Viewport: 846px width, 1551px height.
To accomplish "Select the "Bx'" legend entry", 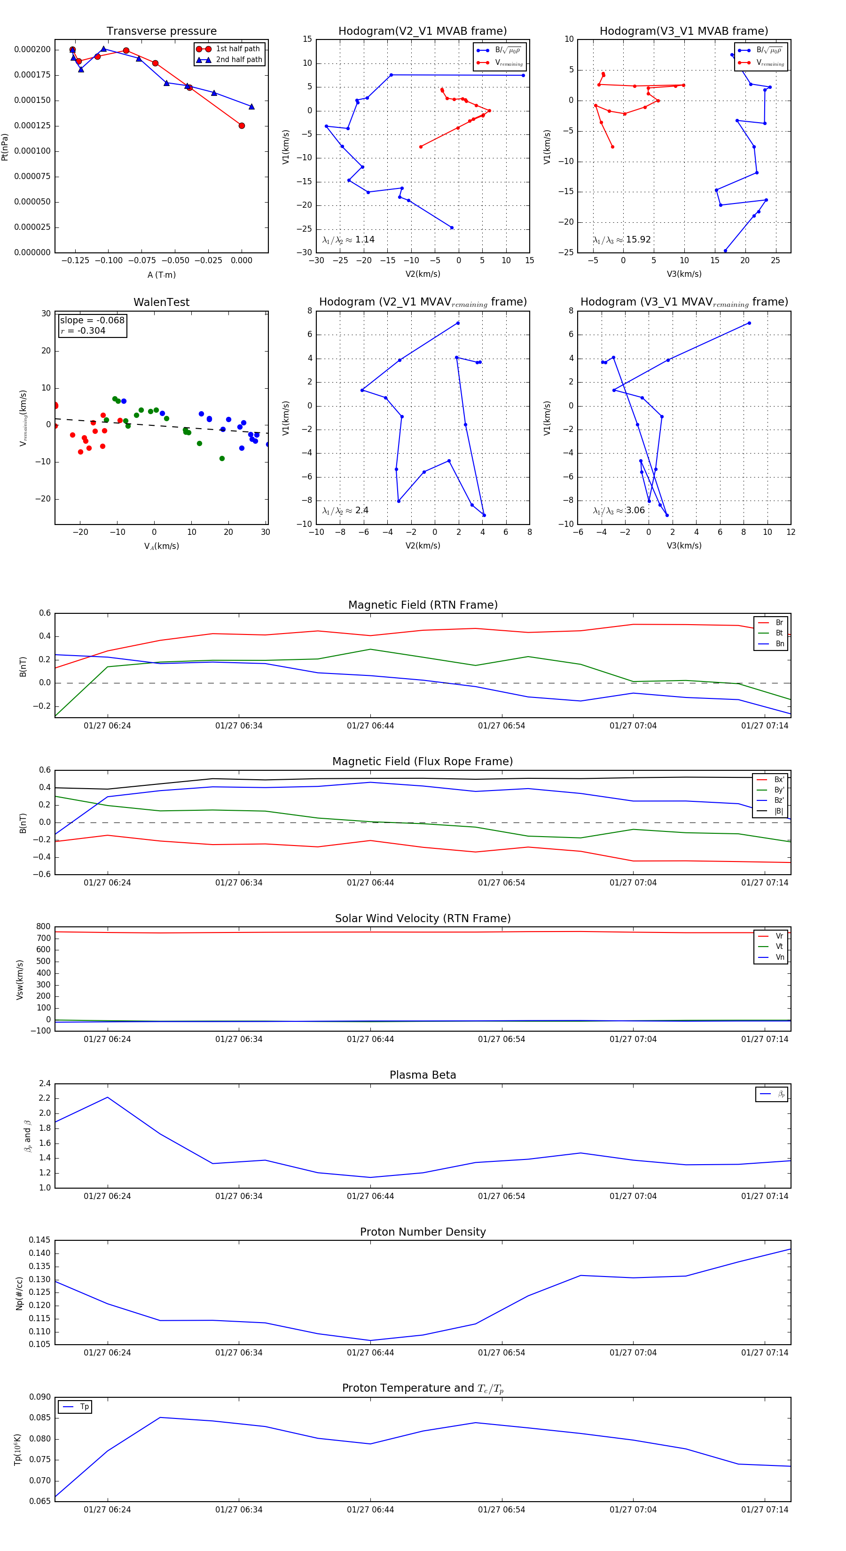I will click(770, 779).
